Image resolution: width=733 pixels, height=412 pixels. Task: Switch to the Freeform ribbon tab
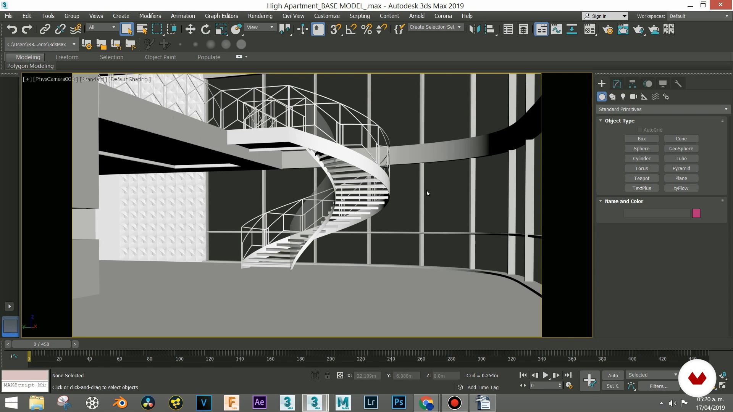point(67,57)
